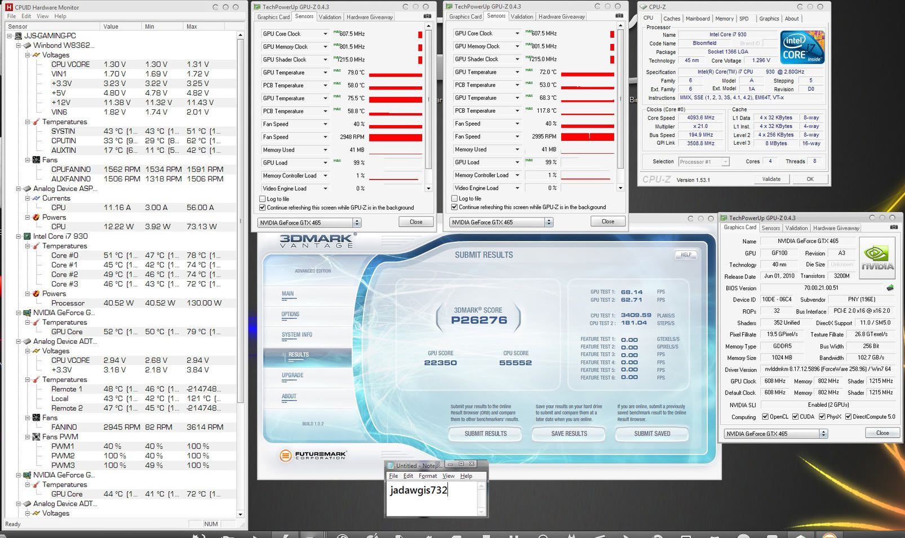The width and height of the screenshot is (905, 538).
Task: Click the Help button in 3DMark Vantage
Action: [685, 255]
